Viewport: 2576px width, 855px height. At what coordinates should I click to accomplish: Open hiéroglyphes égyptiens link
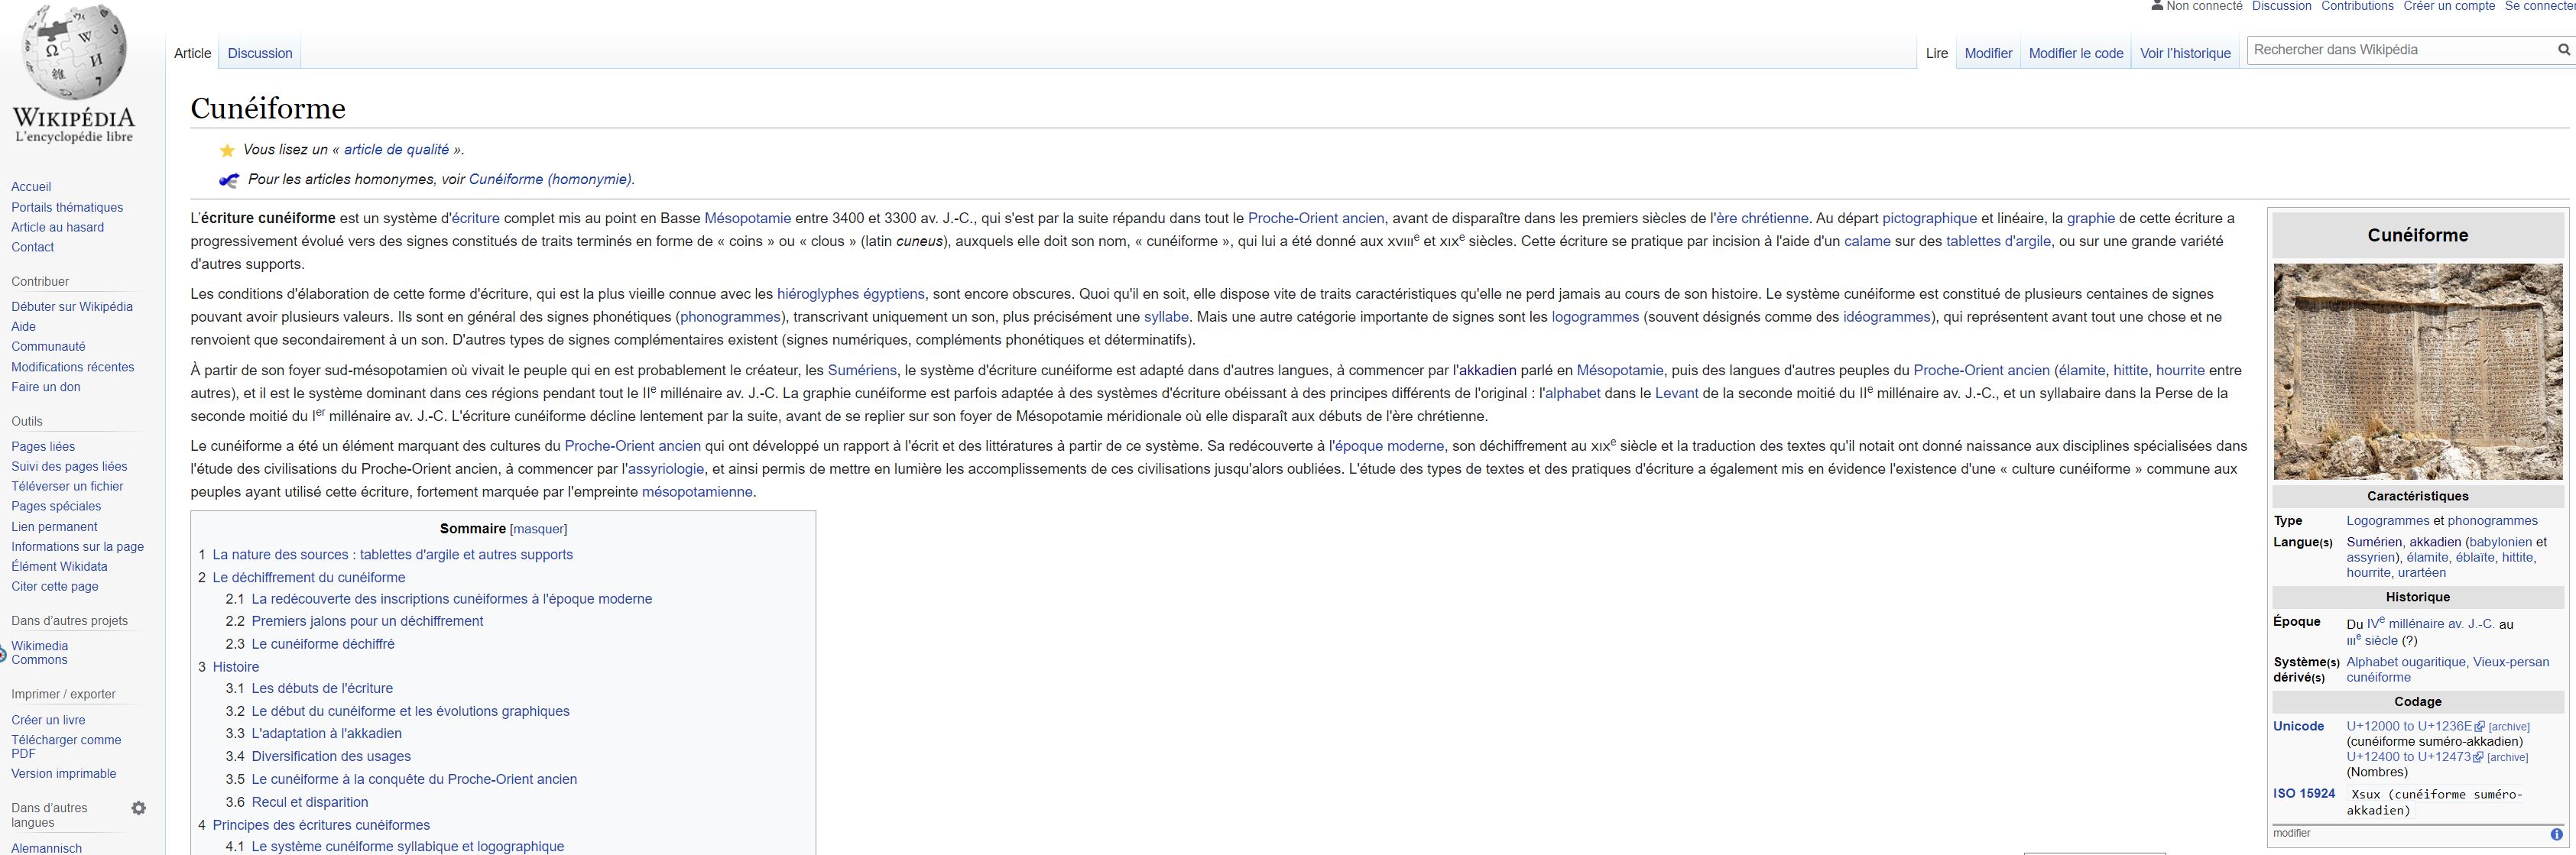(x=851, y=294)
